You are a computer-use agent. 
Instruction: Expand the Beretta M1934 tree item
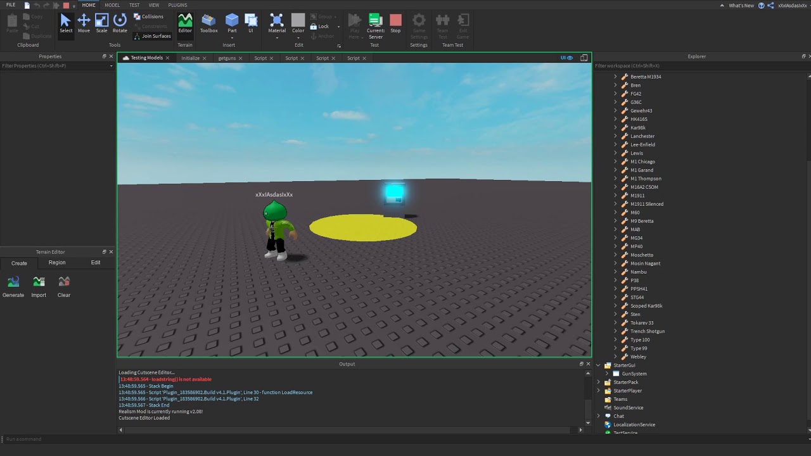[x=615, y=77]
